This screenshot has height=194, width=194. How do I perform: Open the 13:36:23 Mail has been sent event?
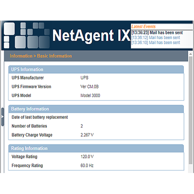(x=157, y=33)
